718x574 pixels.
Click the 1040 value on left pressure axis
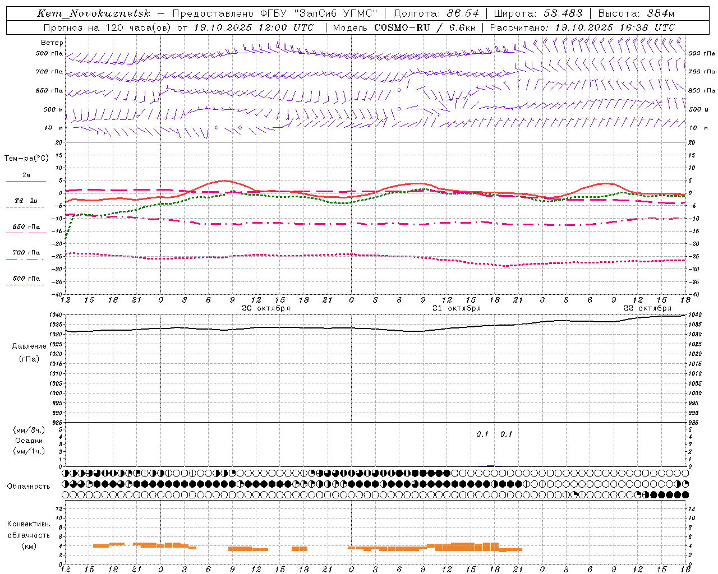56,315
